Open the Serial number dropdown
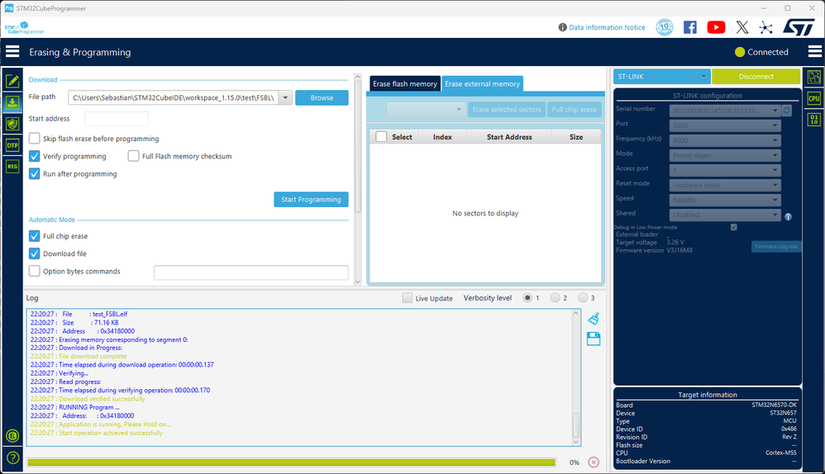This screenshot has width=825, height=474. point(725,111)
